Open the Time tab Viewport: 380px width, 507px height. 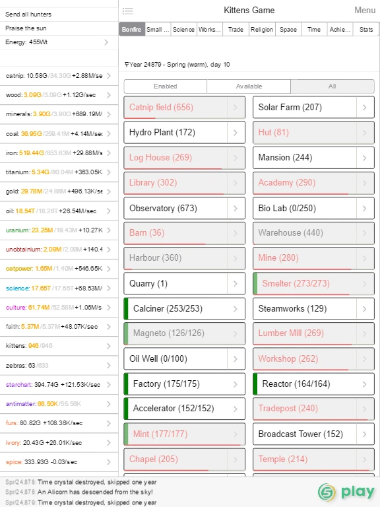pyautogui.click(x=314, y=30)
